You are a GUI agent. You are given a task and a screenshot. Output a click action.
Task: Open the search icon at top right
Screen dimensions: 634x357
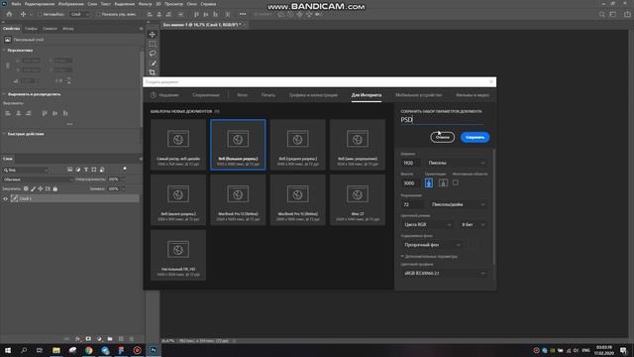coord(602,14)
